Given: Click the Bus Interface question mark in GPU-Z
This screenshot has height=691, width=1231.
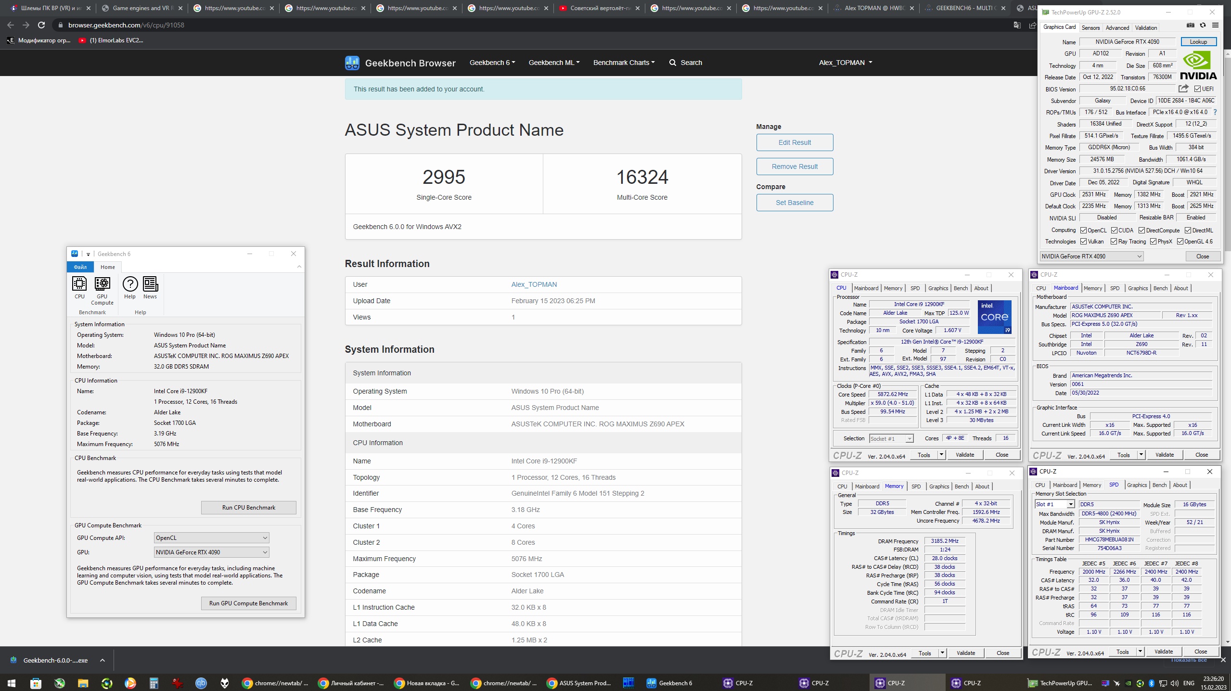Looking at the screenshot, I should [1215, 112].
